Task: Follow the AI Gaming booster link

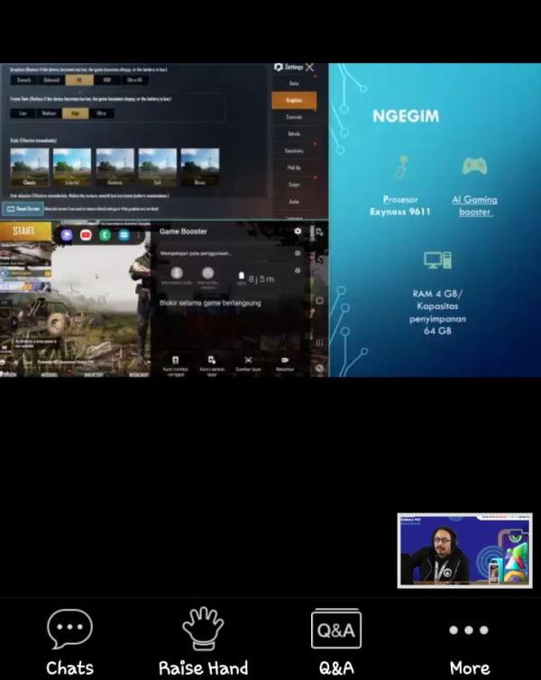Action: pos(474,205)
